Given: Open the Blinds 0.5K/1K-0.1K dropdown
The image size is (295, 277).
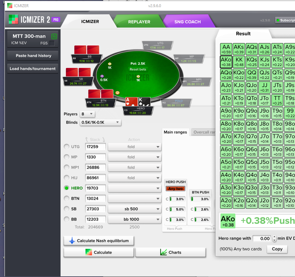Looking at the screenshot, I should pos(100,123).
